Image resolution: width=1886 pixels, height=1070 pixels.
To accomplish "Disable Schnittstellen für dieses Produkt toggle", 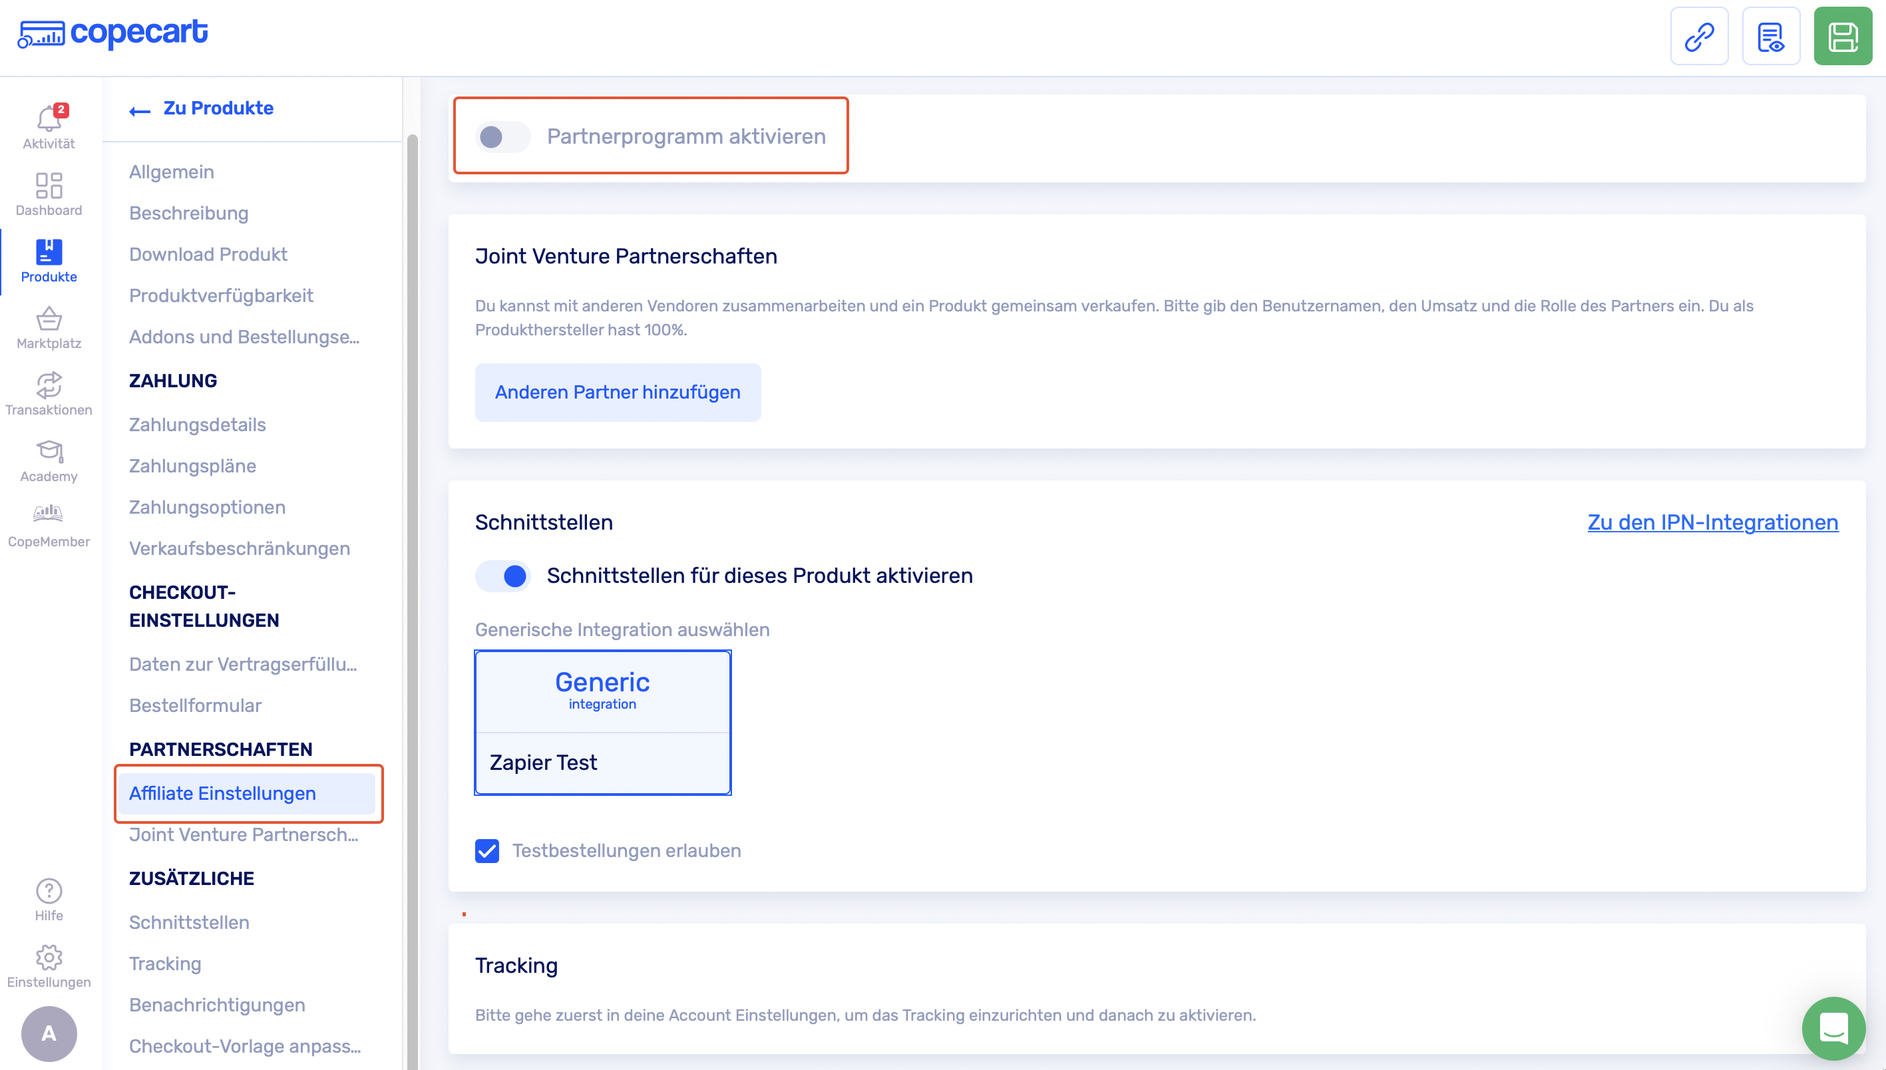I will [x=502, y=576].
